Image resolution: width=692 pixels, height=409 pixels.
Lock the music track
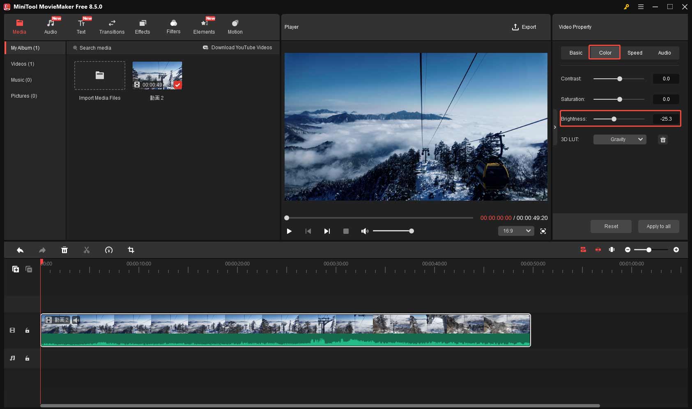[x=27, y=358]
